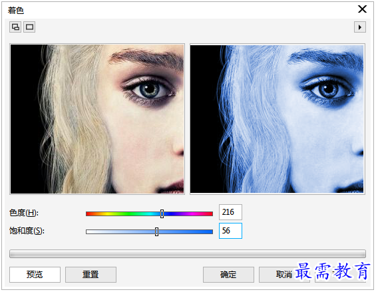This screenshot has height=292, width=376.
Task: Click the progress bar below the sliders
Action: coord(188,253)
